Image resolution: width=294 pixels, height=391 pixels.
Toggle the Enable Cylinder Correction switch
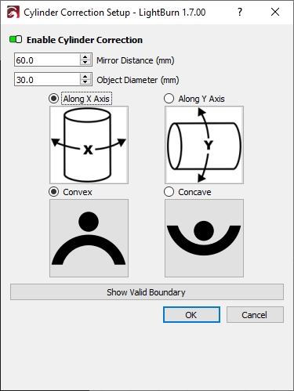point(16,40)
